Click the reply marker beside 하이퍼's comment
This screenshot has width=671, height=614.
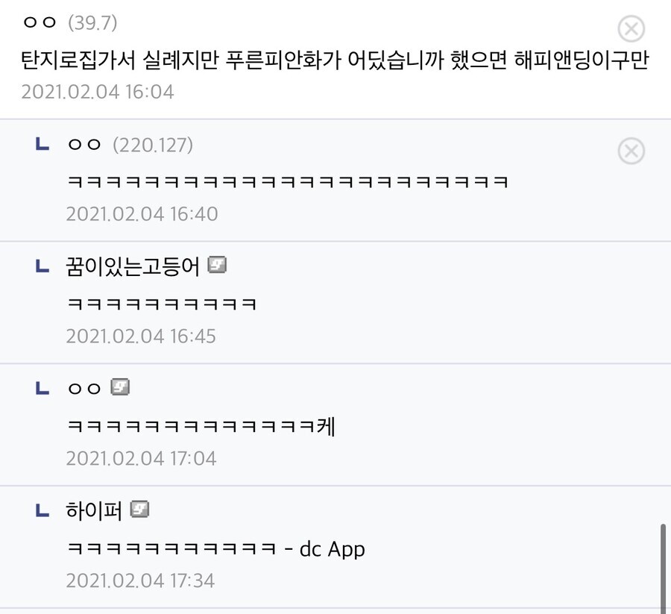(42, 510)
